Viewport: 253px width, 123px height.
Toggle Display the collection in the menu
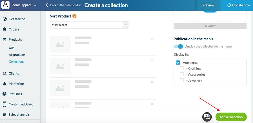(178, 47)
